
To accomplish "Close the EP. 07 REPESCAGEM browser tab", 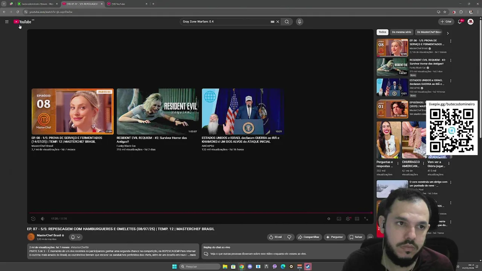I will pyautogui.click(x=102, y=4).
